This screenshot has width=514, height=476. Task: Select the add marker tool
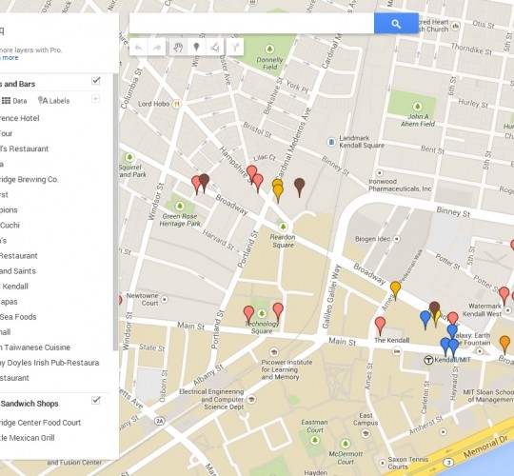[196, 48]
